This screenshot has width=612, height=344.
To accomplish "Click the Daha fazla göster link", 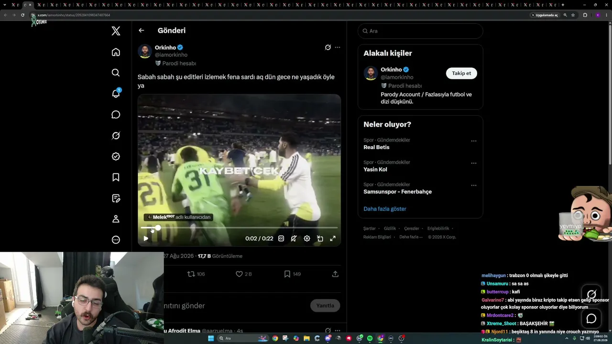I will (x=385, y=209).
